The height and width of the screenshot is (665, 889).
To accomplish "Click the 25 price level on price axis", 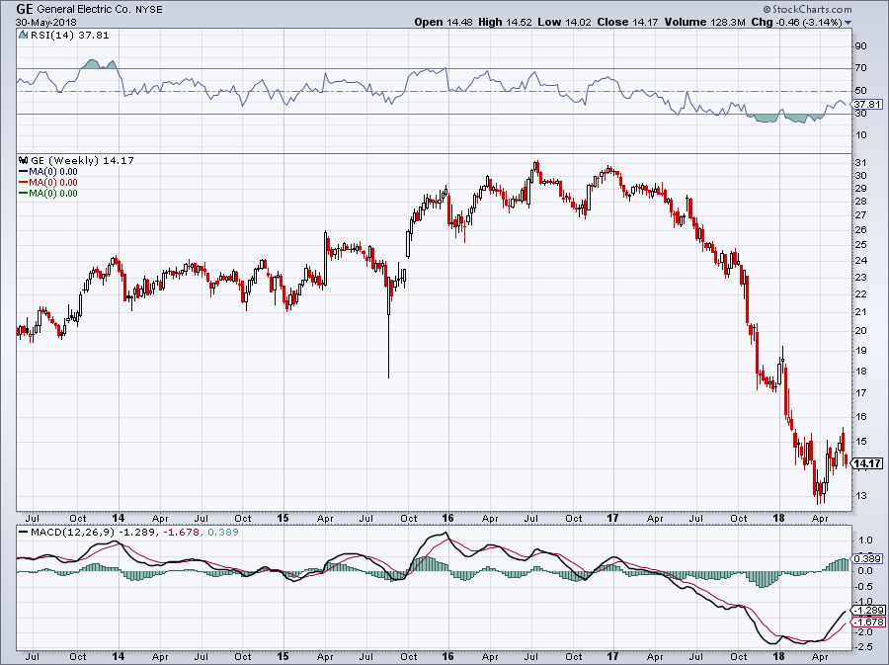I will tap(860, 245).
